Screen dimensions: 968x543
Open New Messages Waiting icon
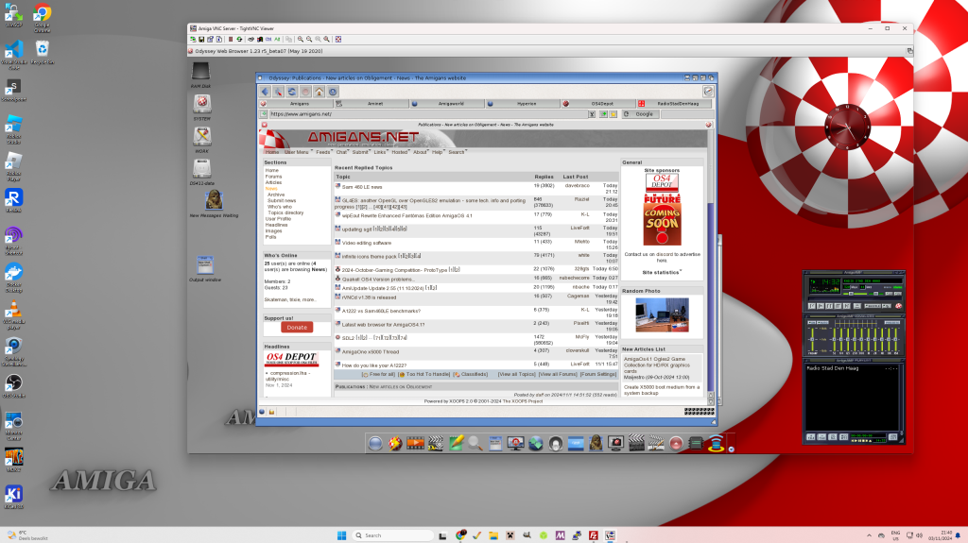[214, 200]
